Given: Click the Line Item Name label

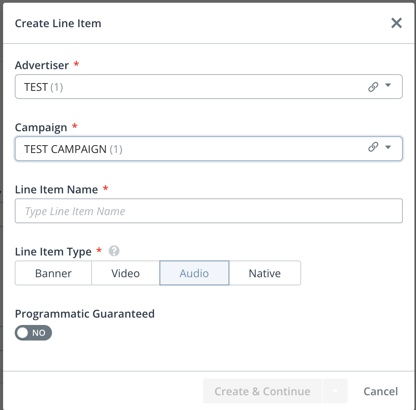Looking at the screenshot, I should pyautogui.click(x=56, y=189).
